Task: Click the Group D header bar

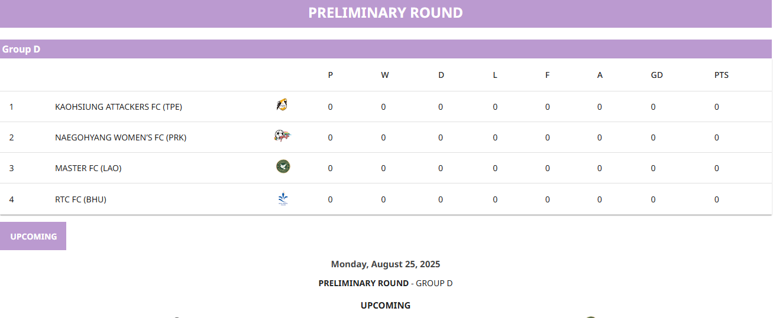Action: [x=386, y=49]
